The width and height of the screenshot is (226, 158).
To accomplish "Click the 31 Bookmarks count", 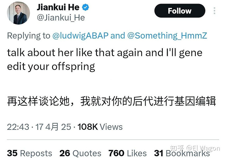I will [182, 153].
